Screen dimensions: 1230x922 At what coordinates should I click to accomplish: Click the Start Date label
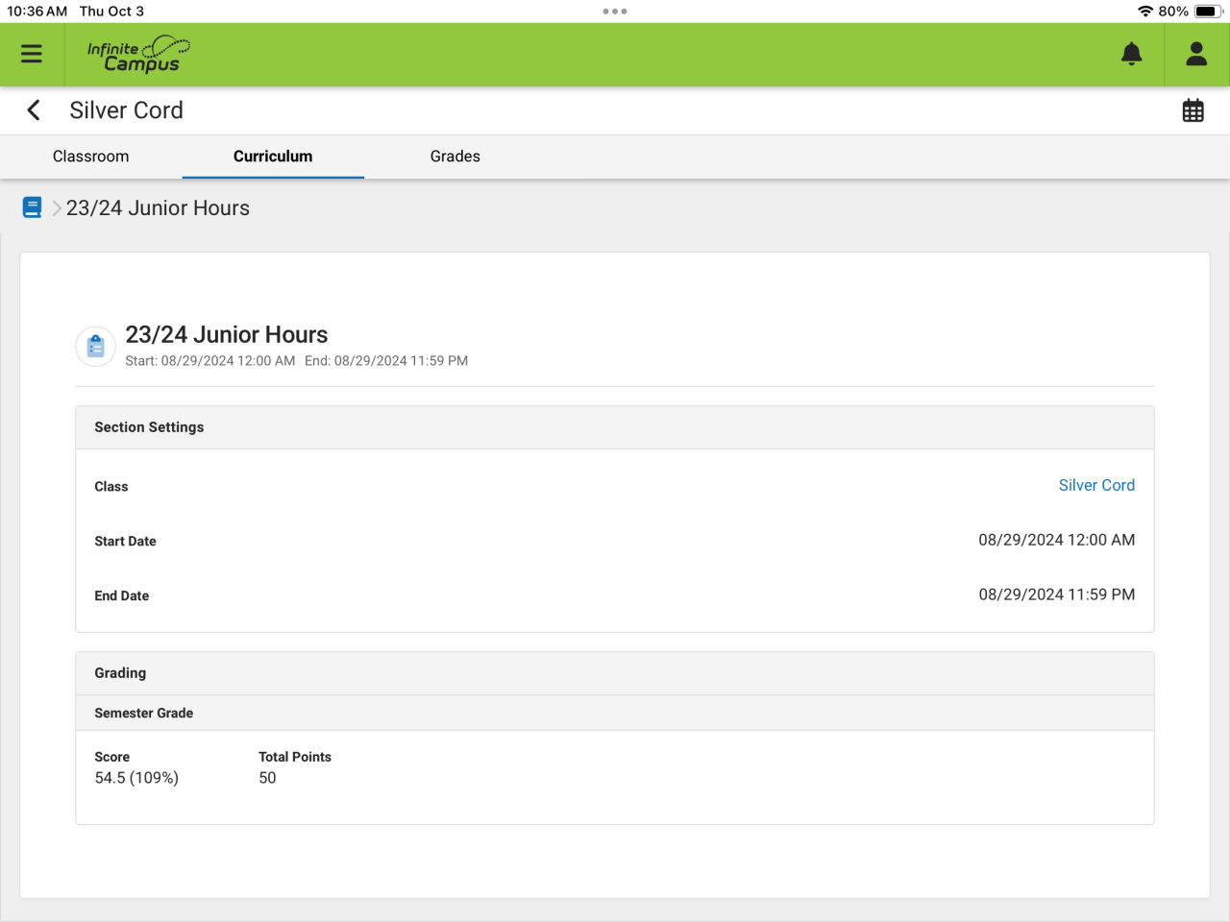[125, 542]
